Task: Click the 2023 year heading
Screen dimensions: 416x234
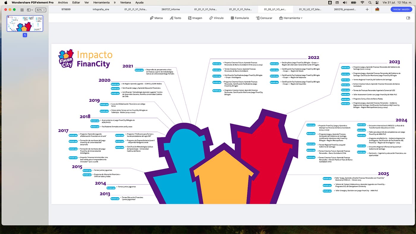Action: [395, 62]
